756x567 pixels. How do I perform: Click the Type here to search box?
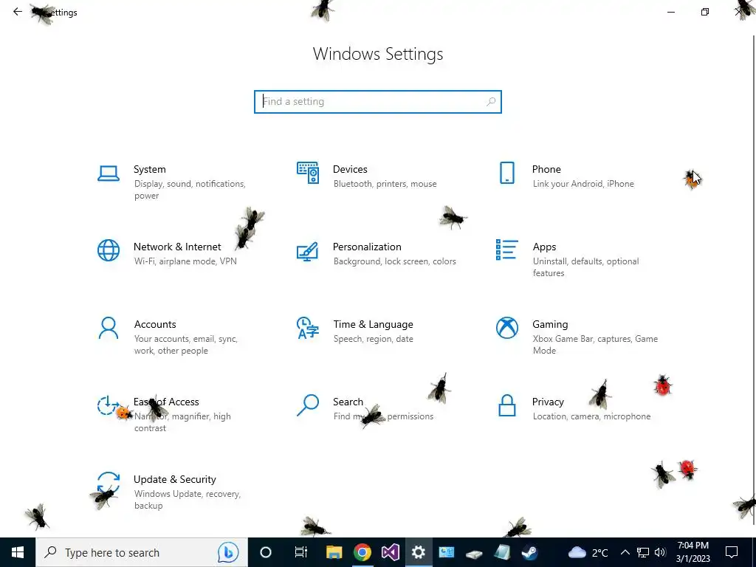(x=142, y=552)
